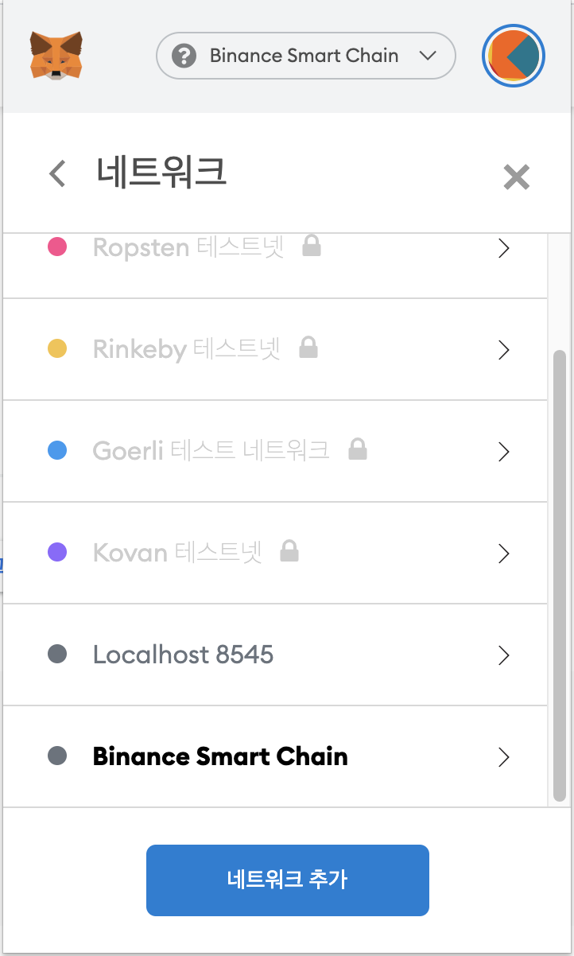Expand Localhost 8545 details chevron
Image resolution: width=574 pixels, height=956 pixels.
point(503,655)
